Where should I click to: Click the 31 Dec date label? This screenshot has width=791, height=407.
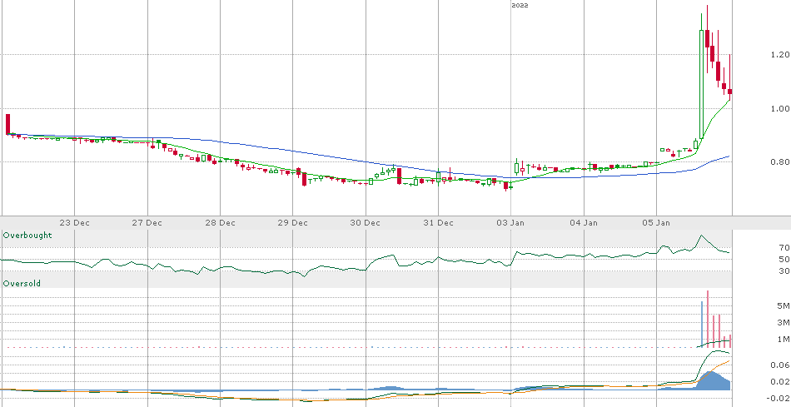click(438, 222)
